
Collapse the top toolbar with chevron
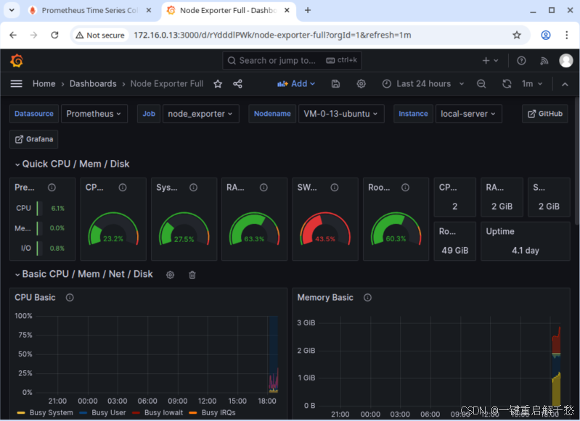point(565,84)
